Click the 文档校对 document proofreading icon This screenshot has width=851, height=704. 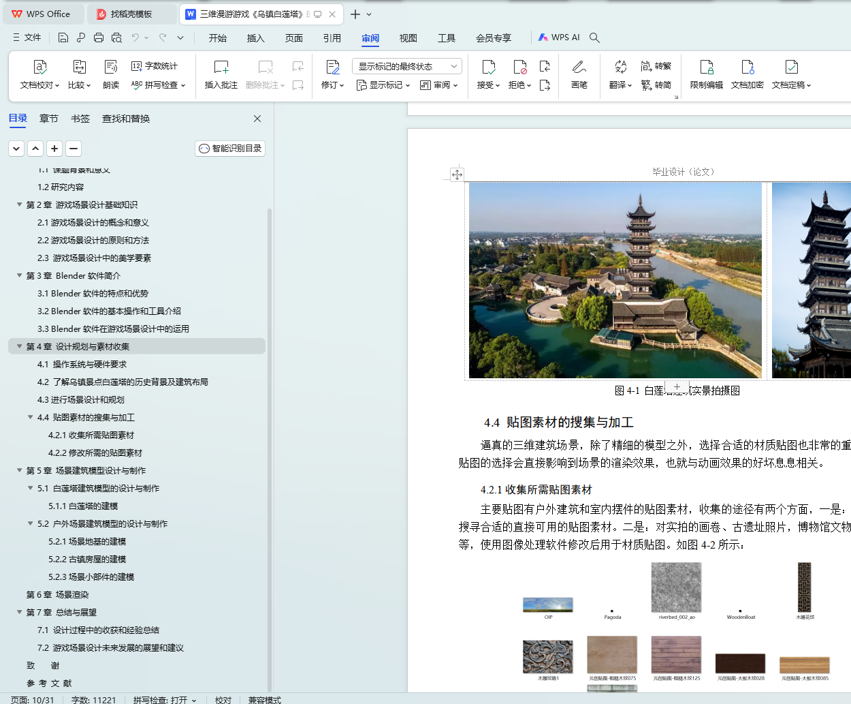pos(39,67)
